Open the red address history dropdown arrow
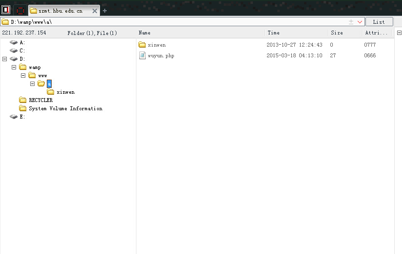The height and width of the screenshot is (254, 402). tap(360, 22)
